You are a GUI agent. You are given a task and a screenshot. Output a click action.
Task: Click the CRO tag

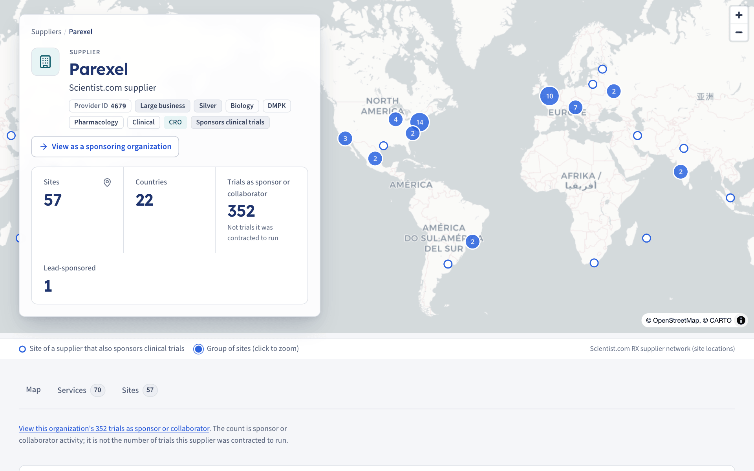coord(175,122)
